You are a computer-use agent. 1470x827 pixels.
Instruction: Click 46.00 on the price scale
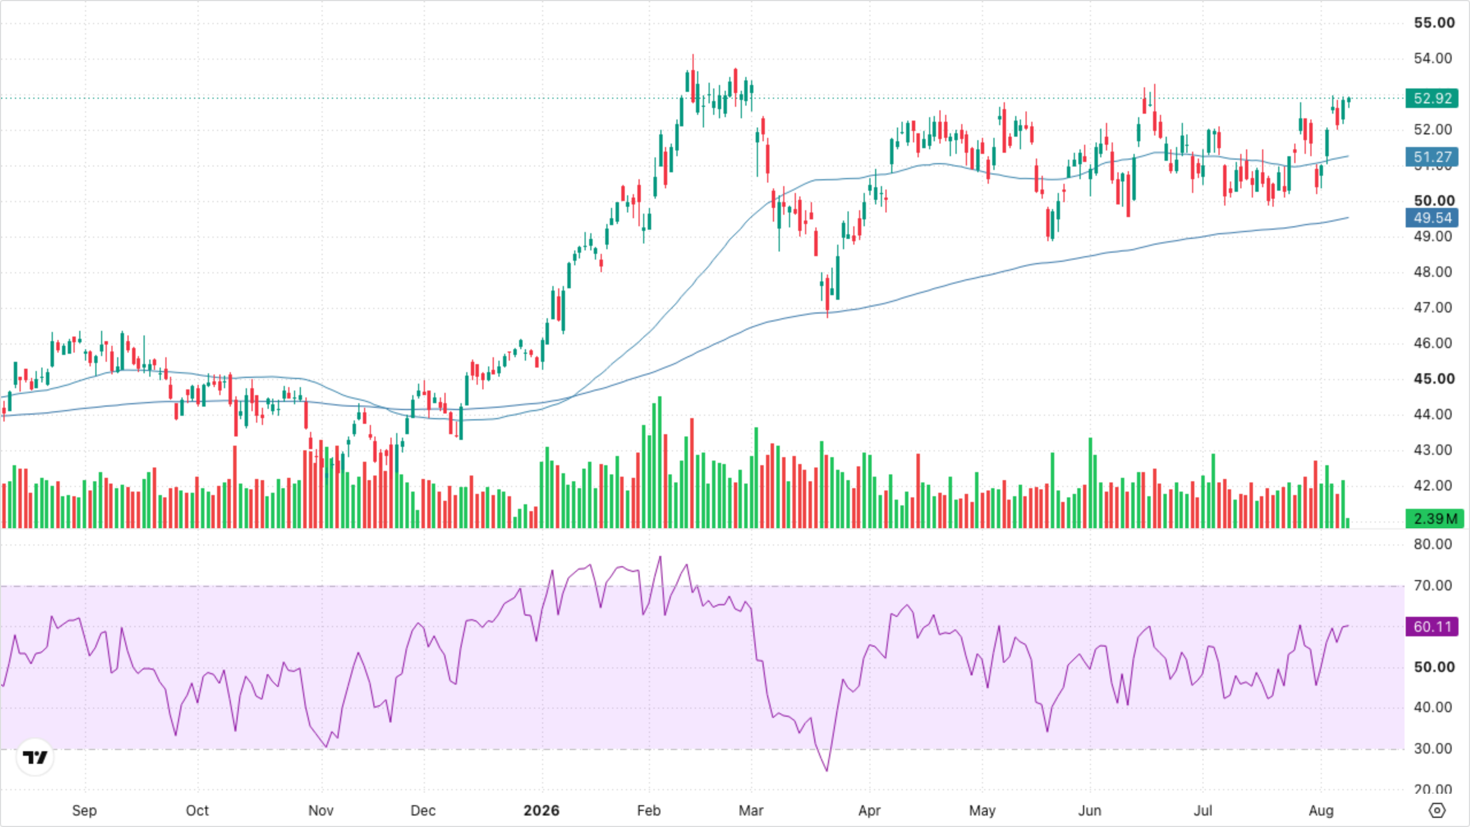[1433, 343]
